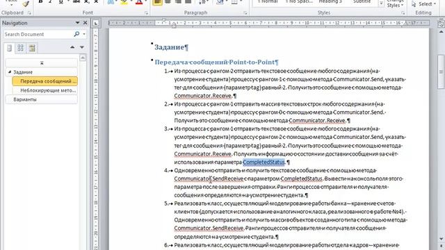Screen dimensions: 445x250
Task: Go to previous heading arrow
Action: [x=72, y=47]
